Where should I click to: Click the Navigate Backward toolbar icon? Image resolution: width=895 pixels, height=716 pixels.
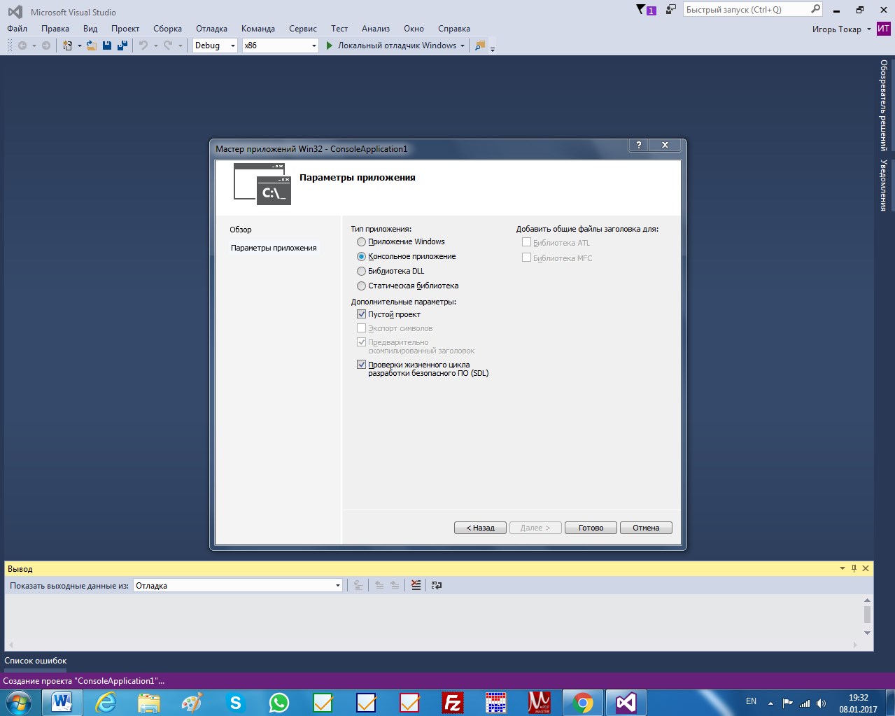click(x=22, y=45)
